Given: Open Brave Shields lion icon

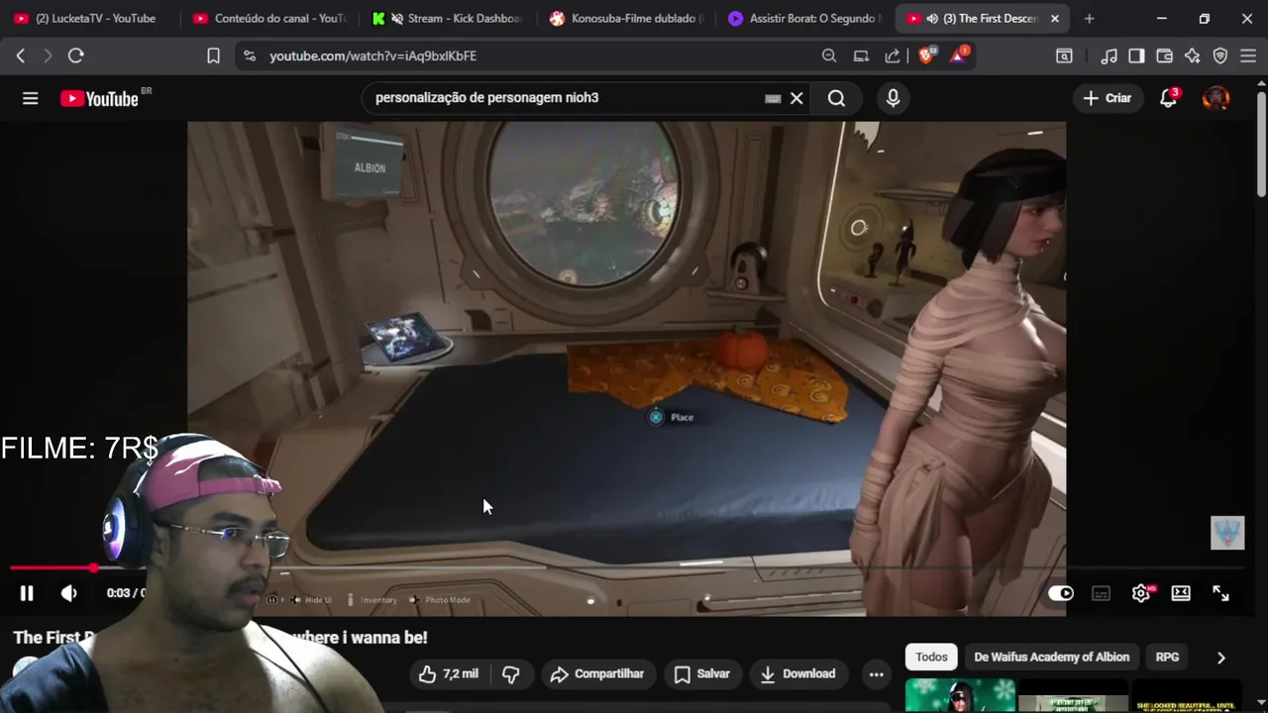Looking at the screenshot, I should click(x=926, y=56).
